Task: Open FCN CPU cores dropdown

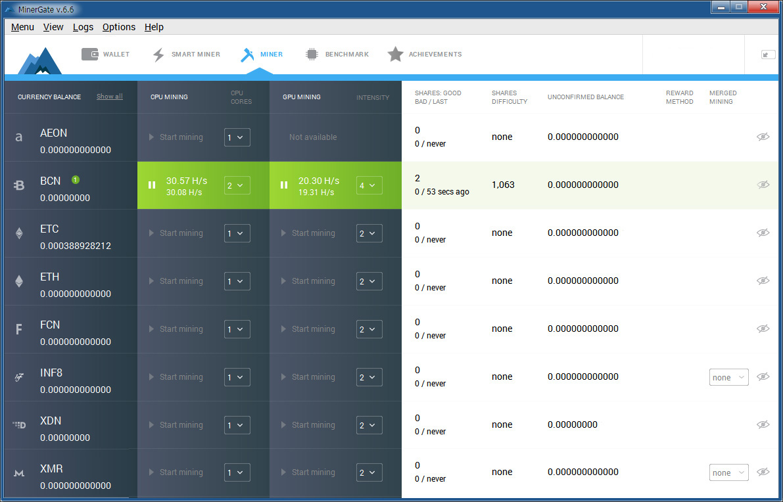Action: coord(237,329)
